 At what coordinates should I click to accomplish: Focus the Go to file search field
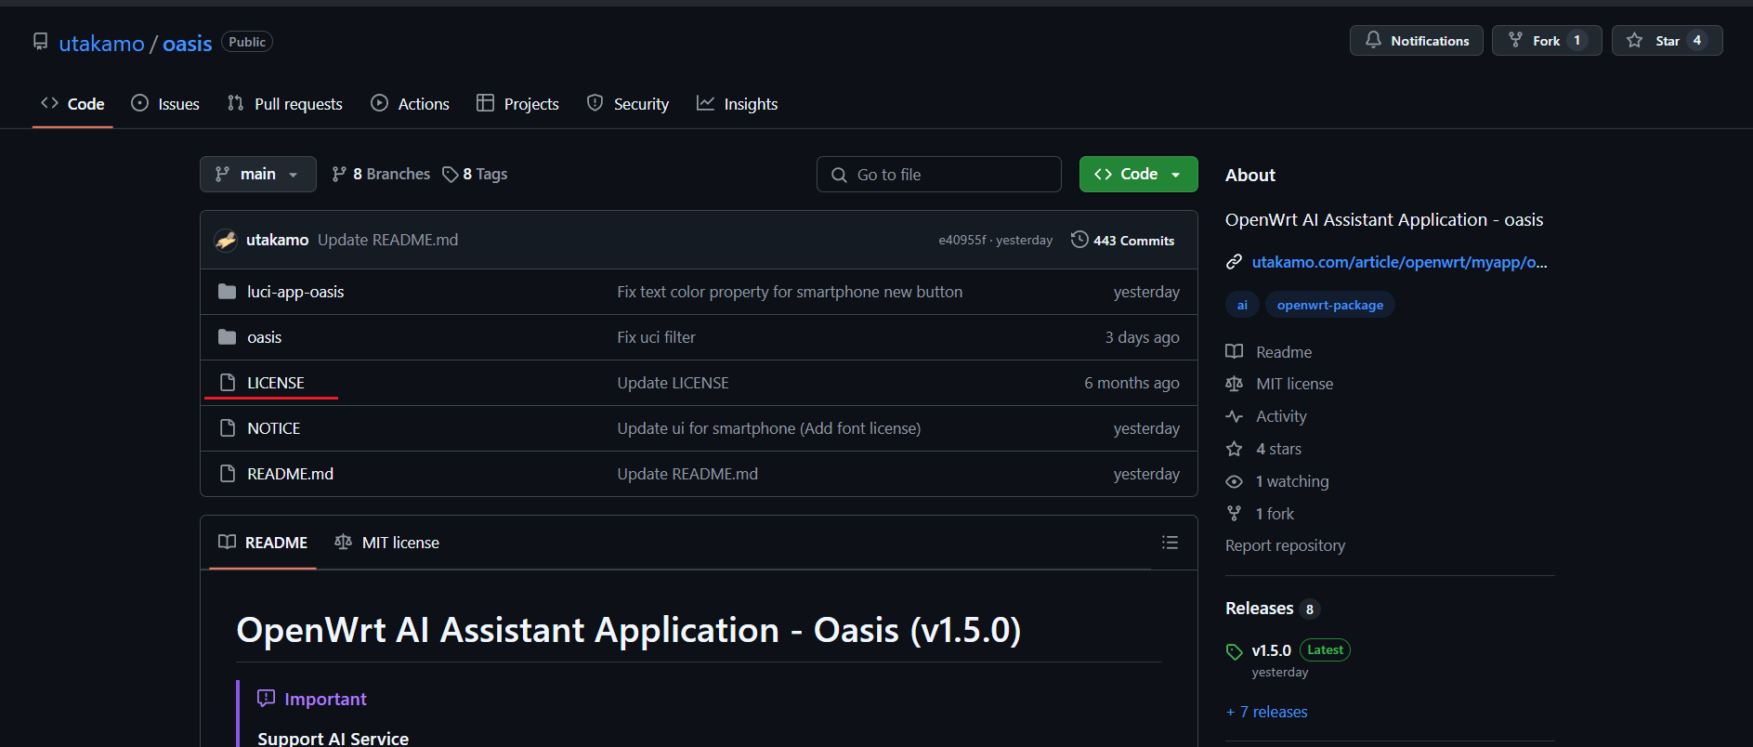[x=938, y=175]
